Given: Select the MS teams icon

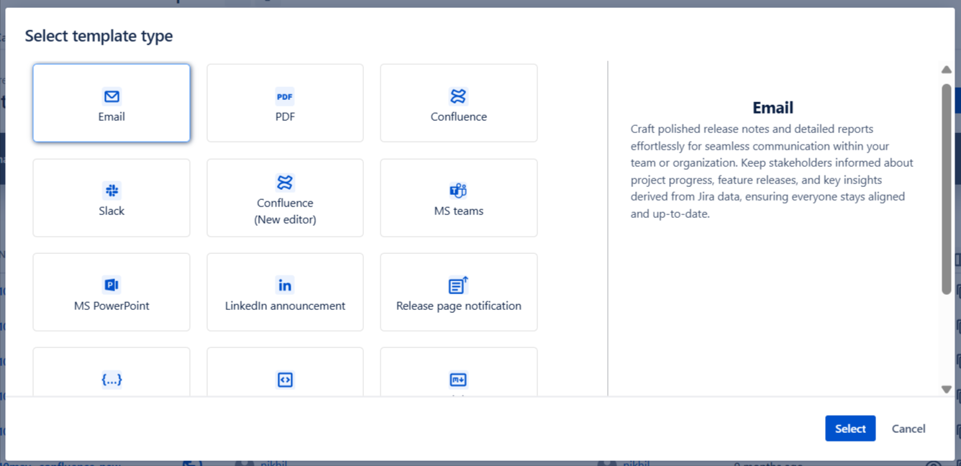Looking at the screenshot, I should tap(458, 191).
